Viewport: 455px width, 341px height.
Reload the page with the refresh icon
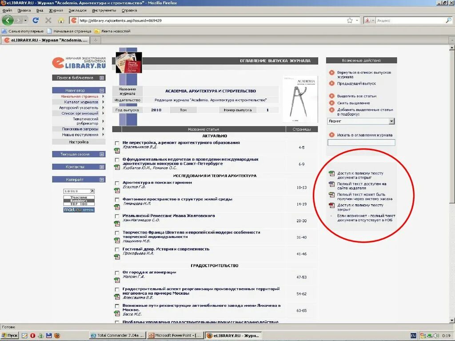[36, 20]
